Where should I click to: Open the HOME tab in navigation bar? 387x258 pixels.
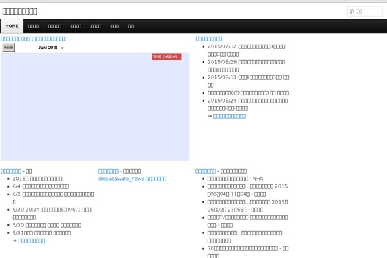[x=12, y=26]
